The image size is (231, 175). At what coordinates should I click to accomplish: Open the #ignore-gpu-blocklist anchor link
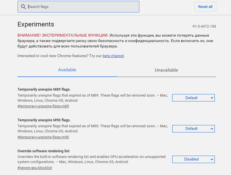pos(34,168)
